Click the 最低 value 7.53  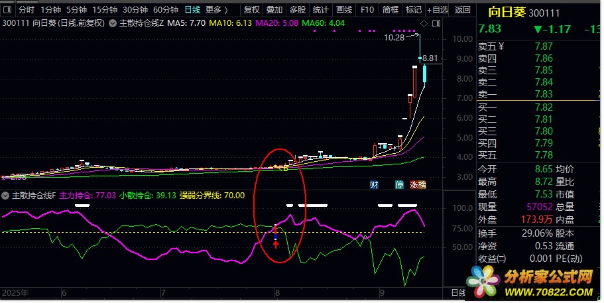(544, 194)
